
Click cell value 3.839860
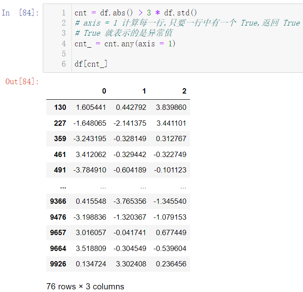coord(171,108)
